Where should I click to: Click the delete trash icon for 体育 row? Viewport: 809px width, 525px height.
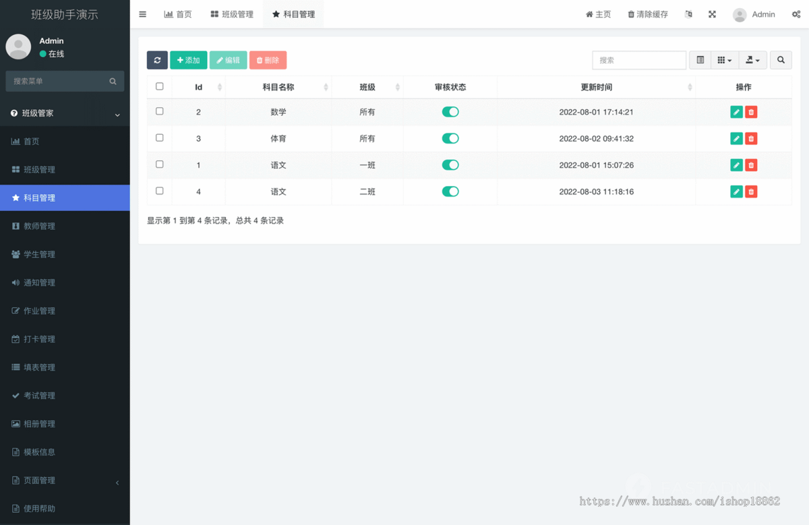coord(751,138)
